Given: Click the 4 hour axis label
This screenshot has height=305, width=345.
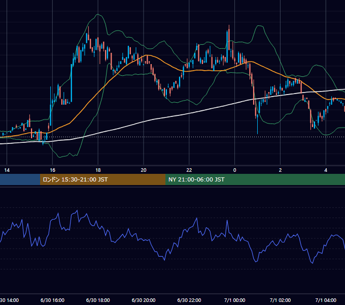Looking at the screenshot, I should (x=326, y=170).
